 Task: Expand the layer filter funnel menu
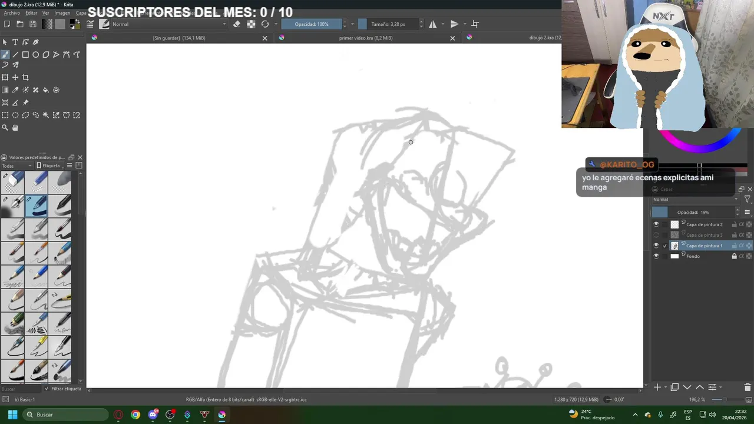(747, 200)
